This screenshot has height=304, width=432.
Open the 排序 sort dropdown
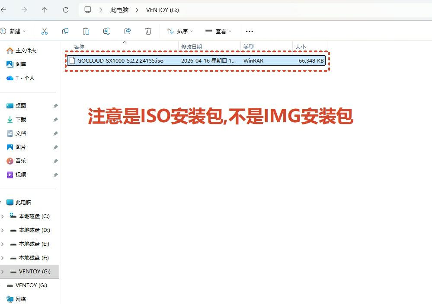(180, 31)
